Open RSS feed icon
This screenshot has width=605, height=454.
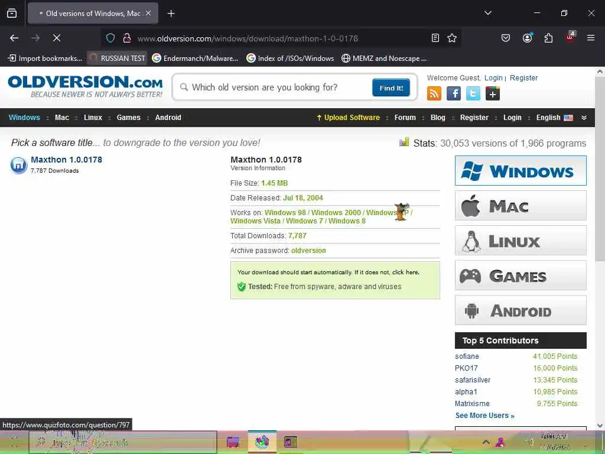[434, 93]
